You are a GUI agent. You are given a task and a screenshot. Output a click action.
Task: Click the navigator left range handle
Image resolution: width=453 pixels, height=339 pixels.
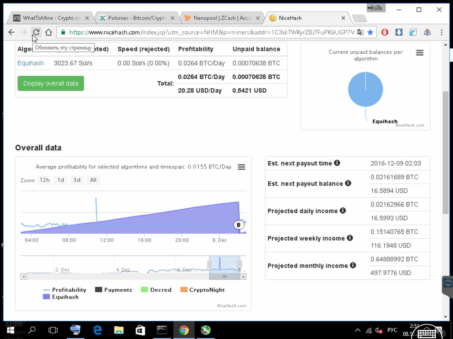pos(210,264)
